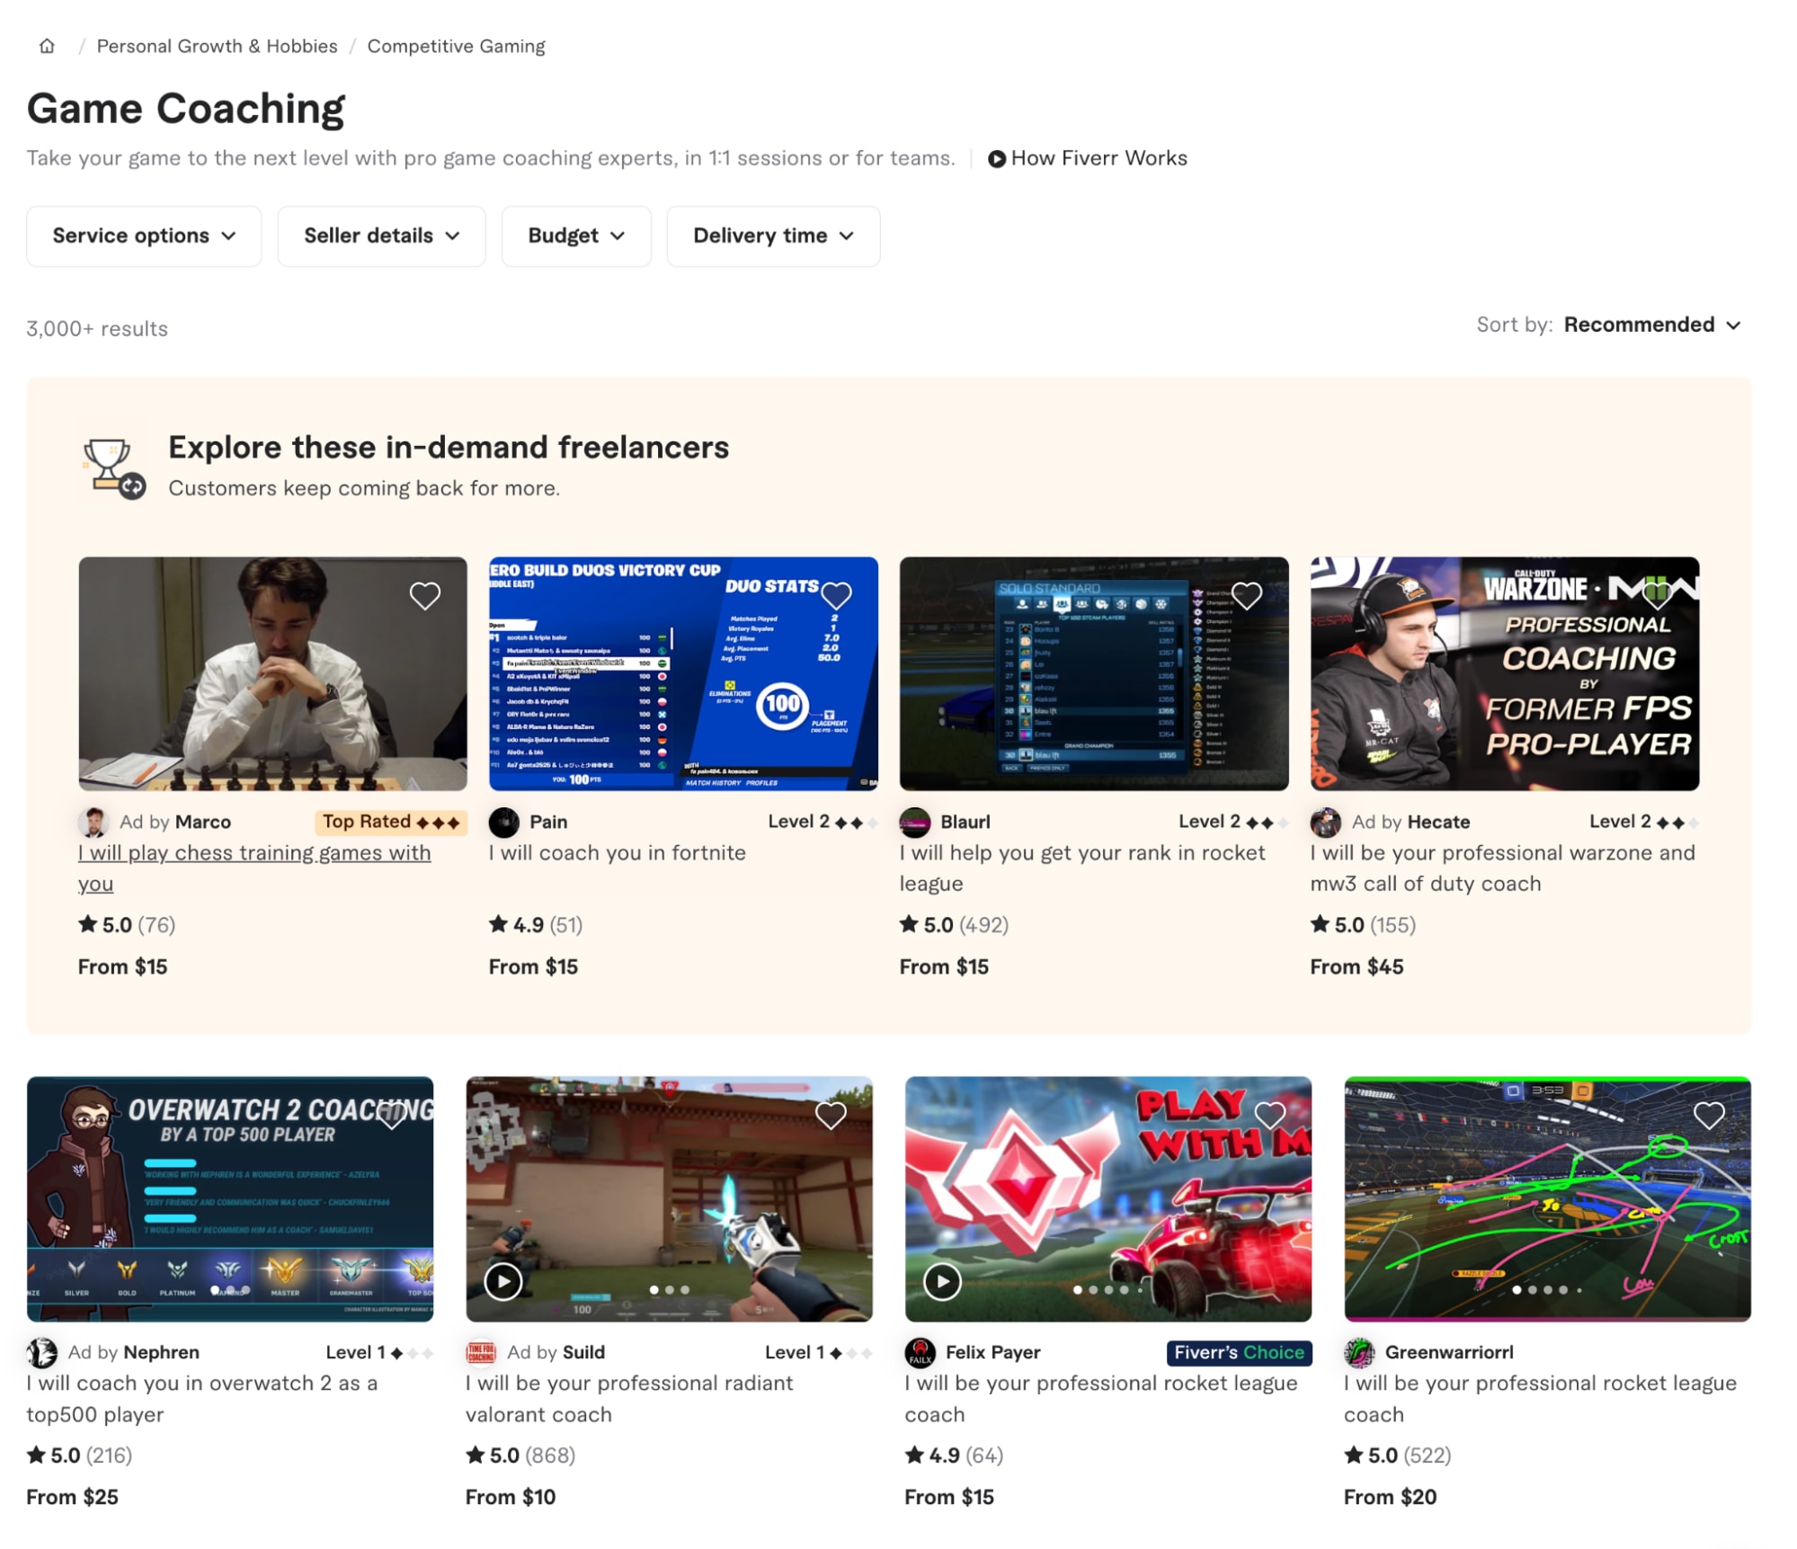Open seller name Marco

tap(203, 822)
